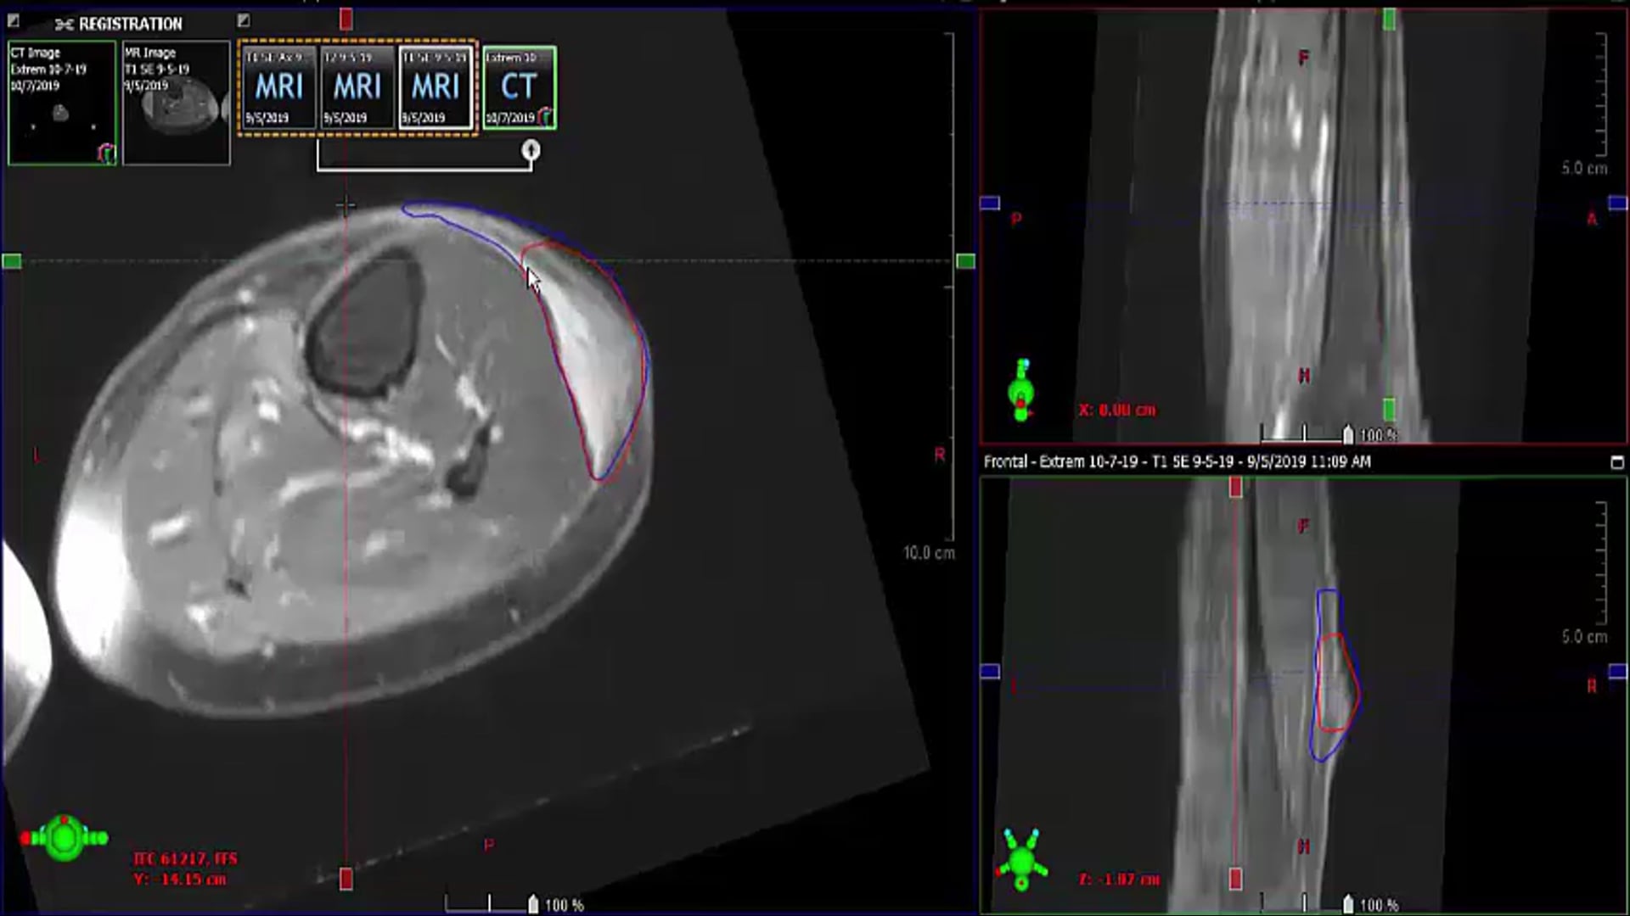1630x916 pixels.
Task: Select the T2 9-5-19 MRI series tile
Action: click(x=357, y=87)
